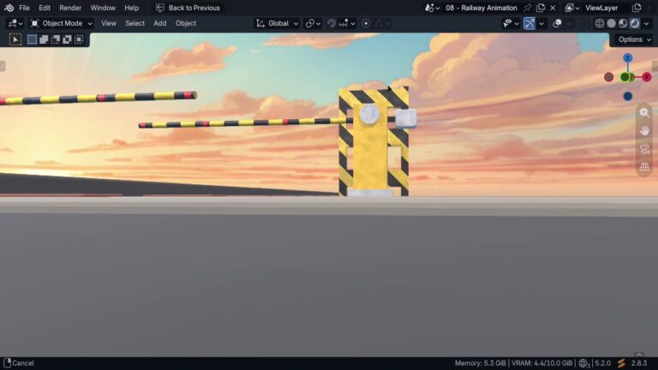Screen dimensions: 658x370
Task: Duplicate scene with new scene icon
Action: coord(541,8)
